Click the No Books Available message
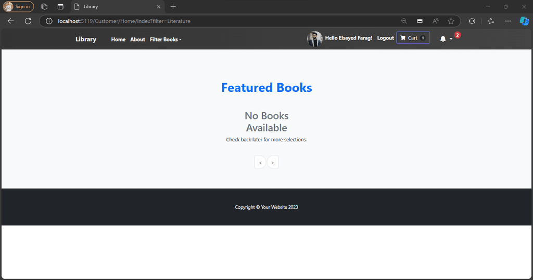Image resolution: width=533 pixels, height=280 pixels. (x=266, y=122)
